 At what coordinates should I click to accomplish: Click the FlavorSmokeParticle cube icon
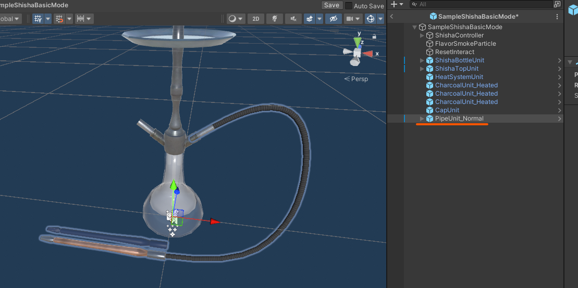429,44
